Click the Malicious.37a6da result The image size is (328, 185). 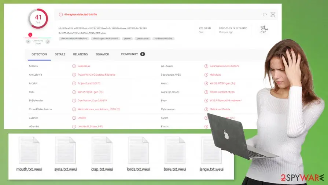[220, 109]
